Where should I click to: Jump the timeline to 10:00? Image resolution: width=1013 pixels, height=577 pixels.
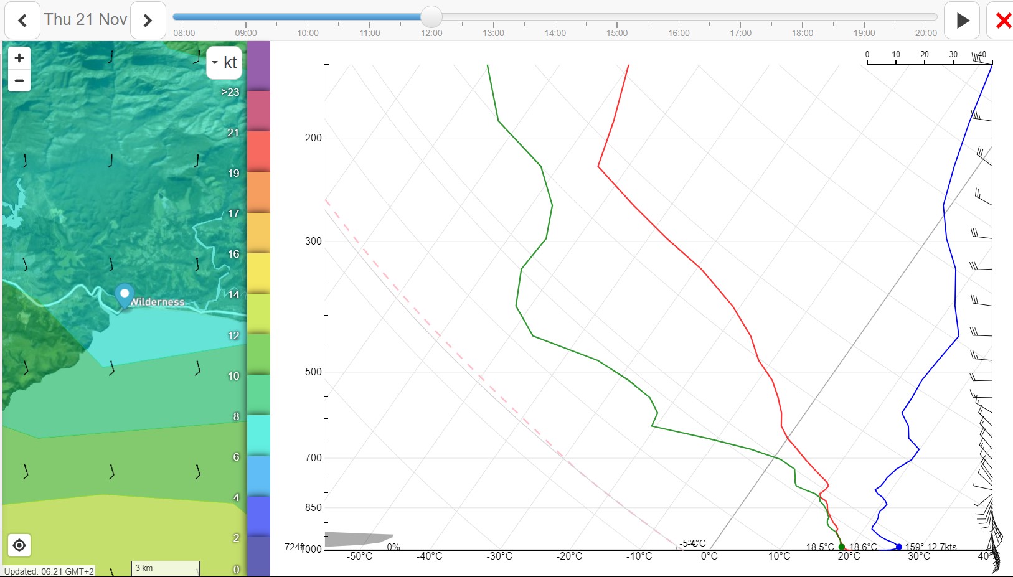(x=308, y=33)
